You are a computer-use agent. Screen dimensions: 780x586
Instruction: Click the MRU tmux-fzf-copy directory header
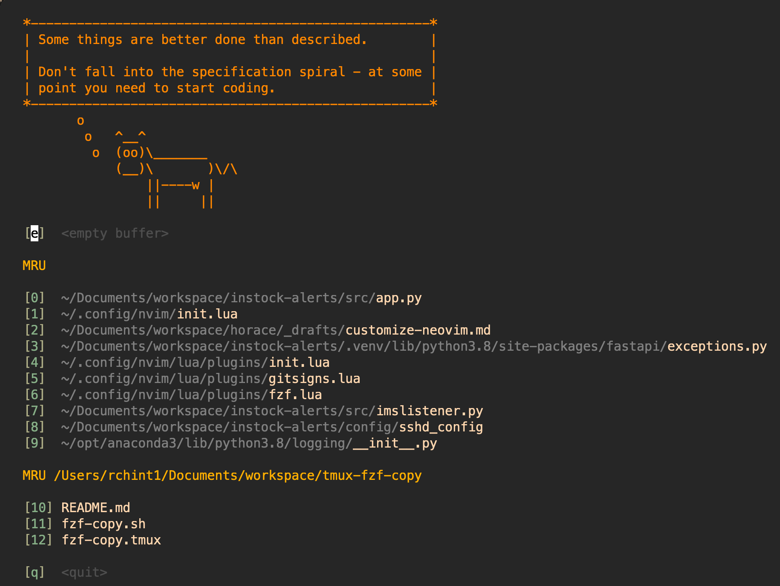click(x=222, y=475)
